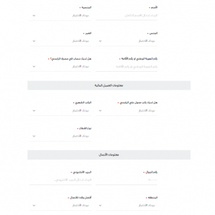
Task: Focus the national ID or Iqama number field
Action: [x=127, y=67]
